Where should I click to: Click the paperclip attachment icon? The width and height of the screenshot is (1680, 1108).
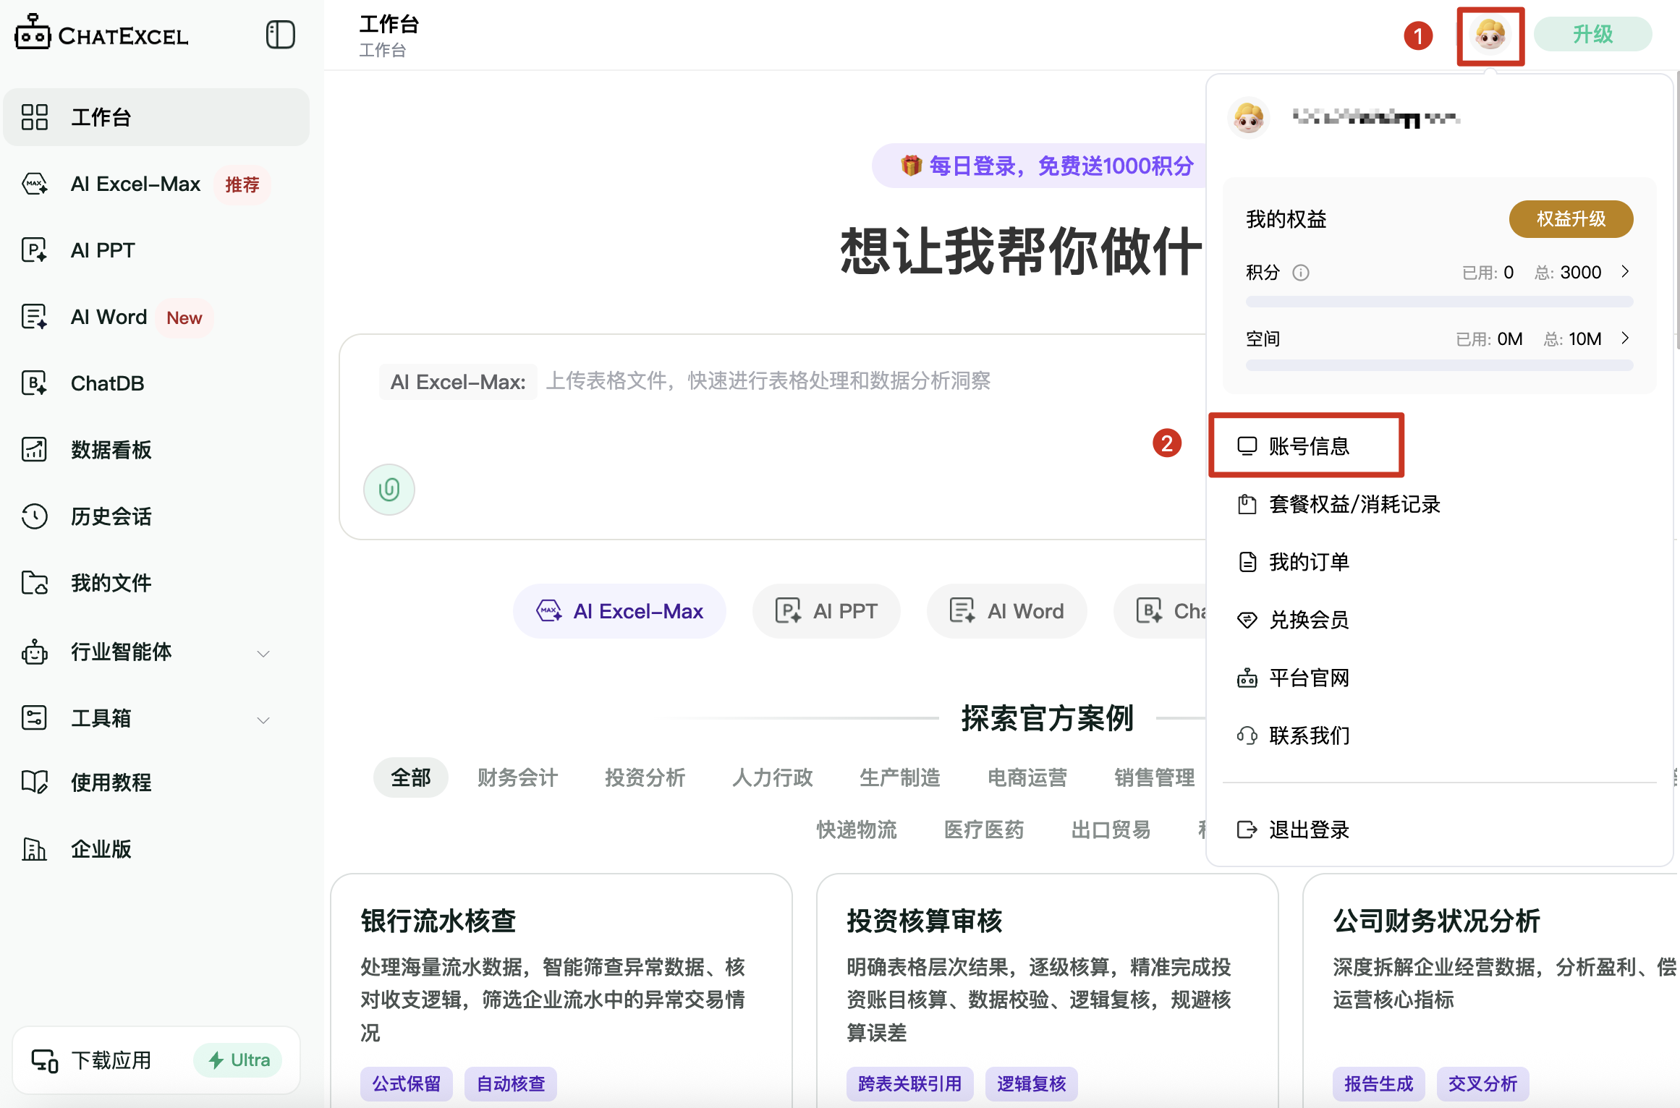[389, 490]
